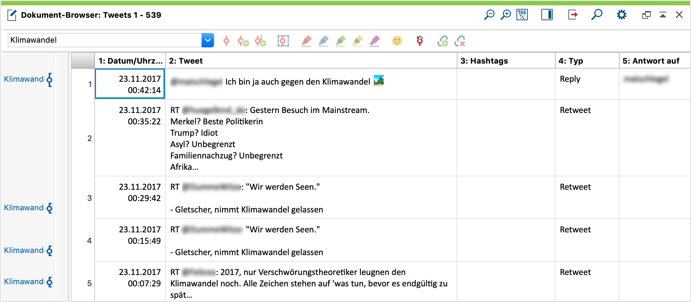Viewport: 691px width, 302px height.
Task: Select date cell 23.11.2017 00:42:14
Action: pos(130,84)
